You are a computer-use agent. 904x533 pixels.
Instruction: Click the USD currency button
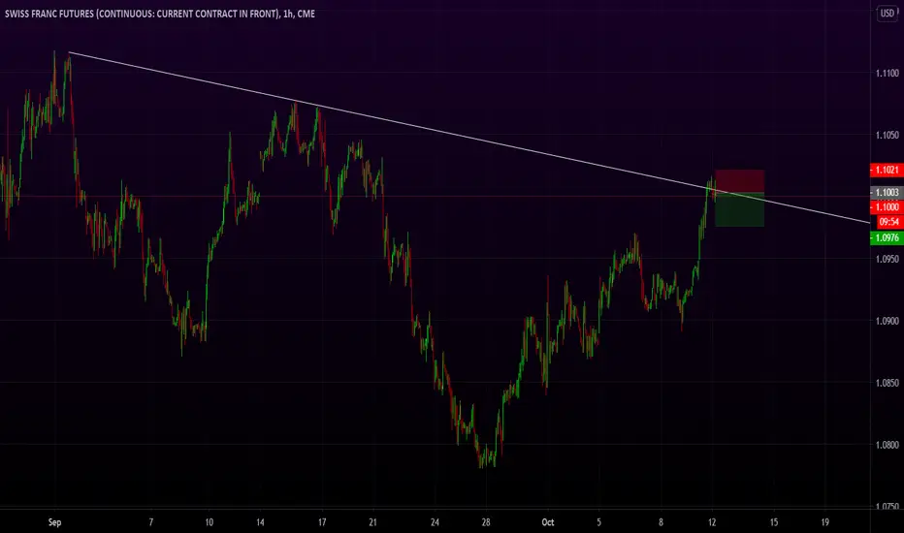coord(888,14)
